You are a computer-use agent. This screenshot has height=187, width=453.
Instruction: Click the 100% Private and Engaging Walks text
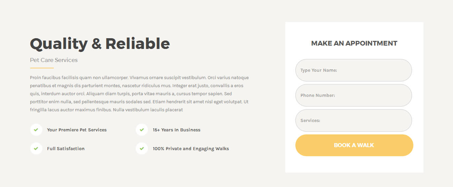(191, 148)
